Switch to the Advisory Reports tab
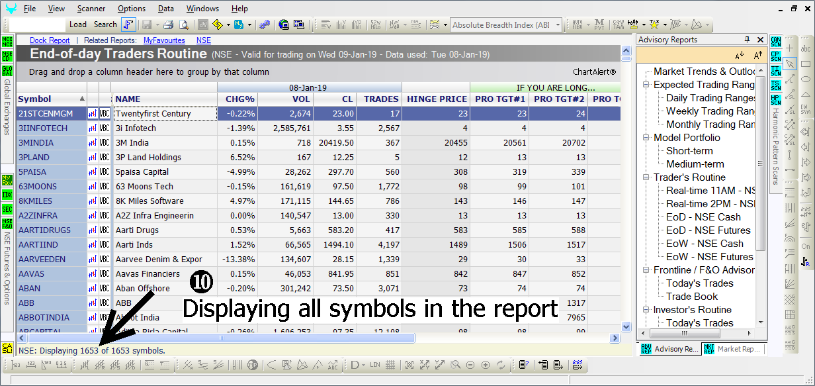Screen dimensions: 815x386 click(669, 349)
